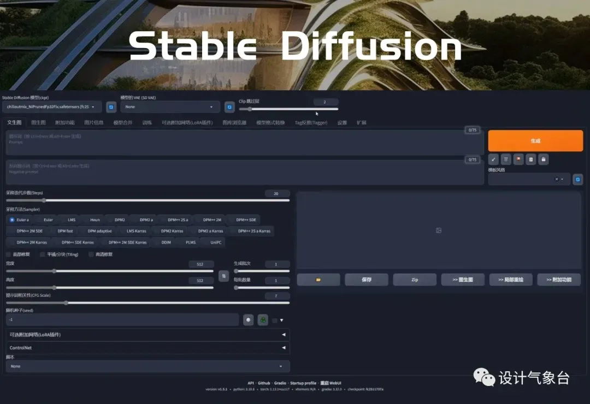Select the DDIM sampler
Image resolution: width=590 pixels, height=404 pixels.
163,242
